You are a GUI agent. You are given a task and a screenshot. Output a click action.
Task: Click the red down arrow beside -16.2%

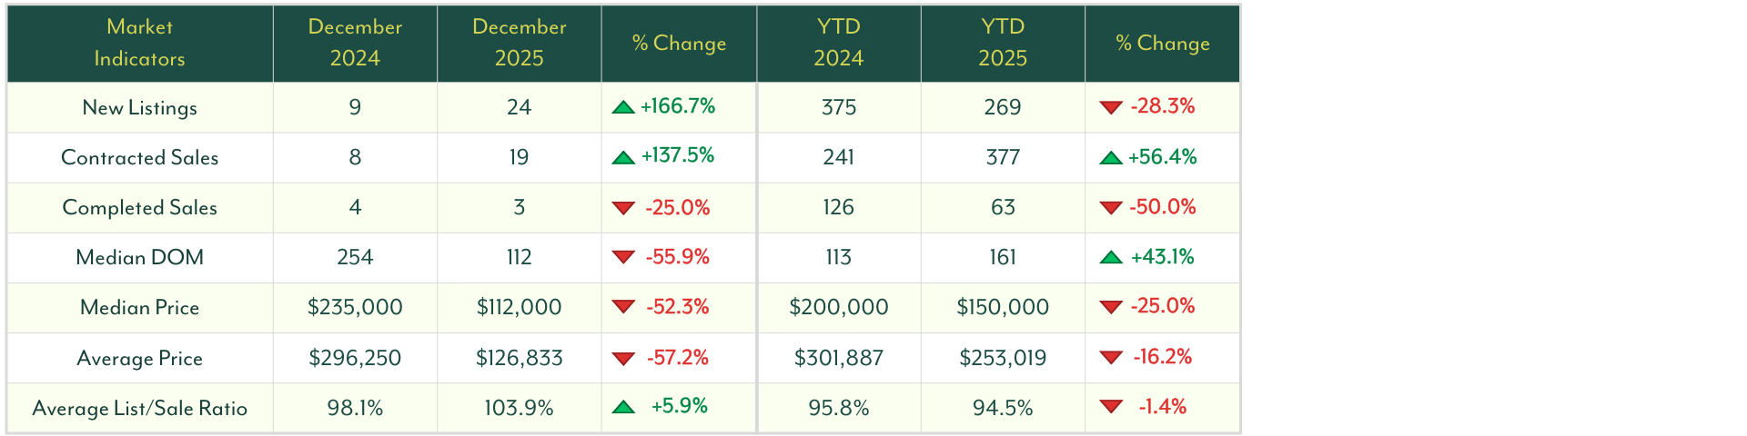[x=1111, y=357]
